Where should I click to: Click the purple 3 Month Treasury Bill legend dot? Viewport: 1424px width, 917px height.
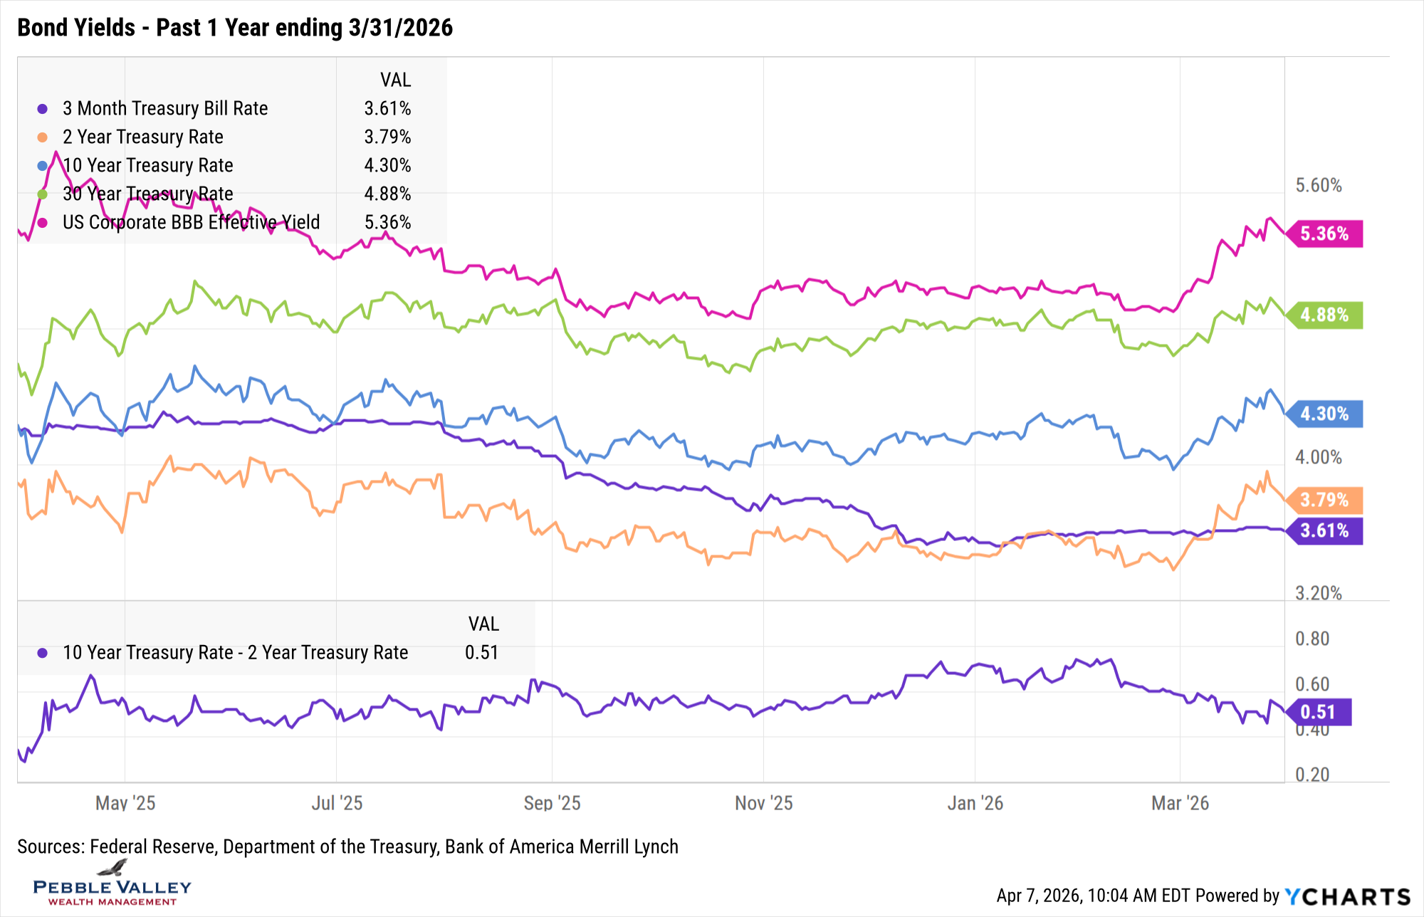[43, 109]
